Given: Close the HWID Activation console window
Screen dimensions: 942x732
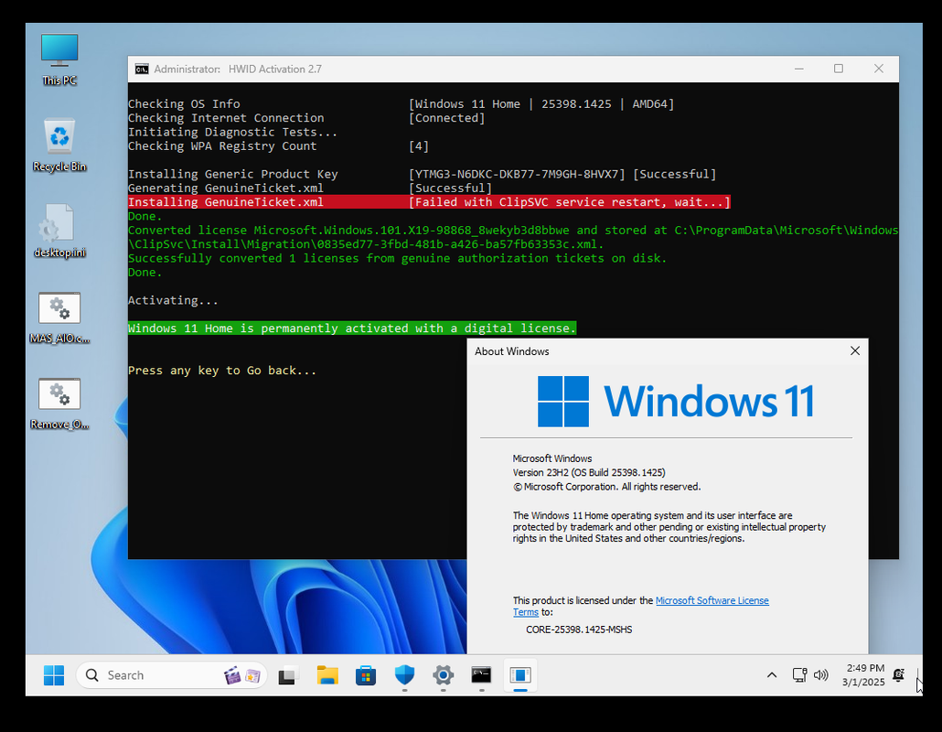Looking at the screenshot, I should pyautogui.click(x=878, y=70).
